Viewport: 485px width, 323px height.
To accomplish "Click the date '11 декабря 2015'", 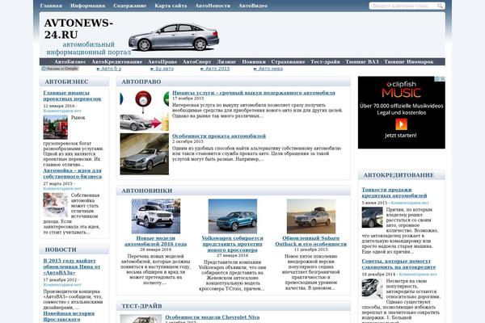I will click(x=311, y=250).
